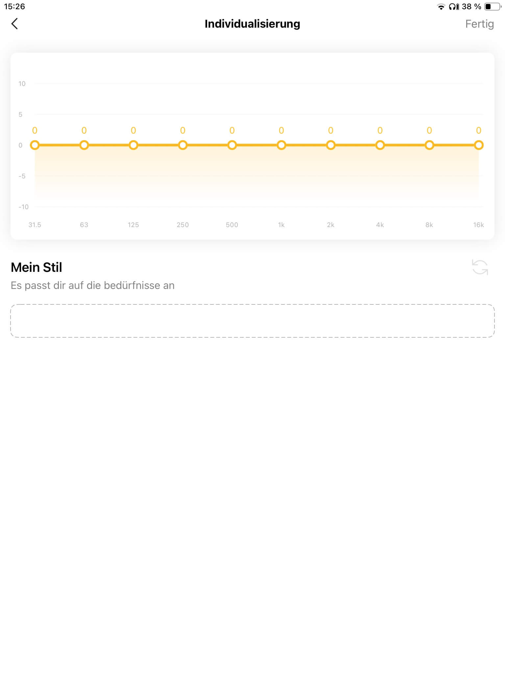Click the Mein Stil heading
505x674 pixels.
tap(36, 267)
